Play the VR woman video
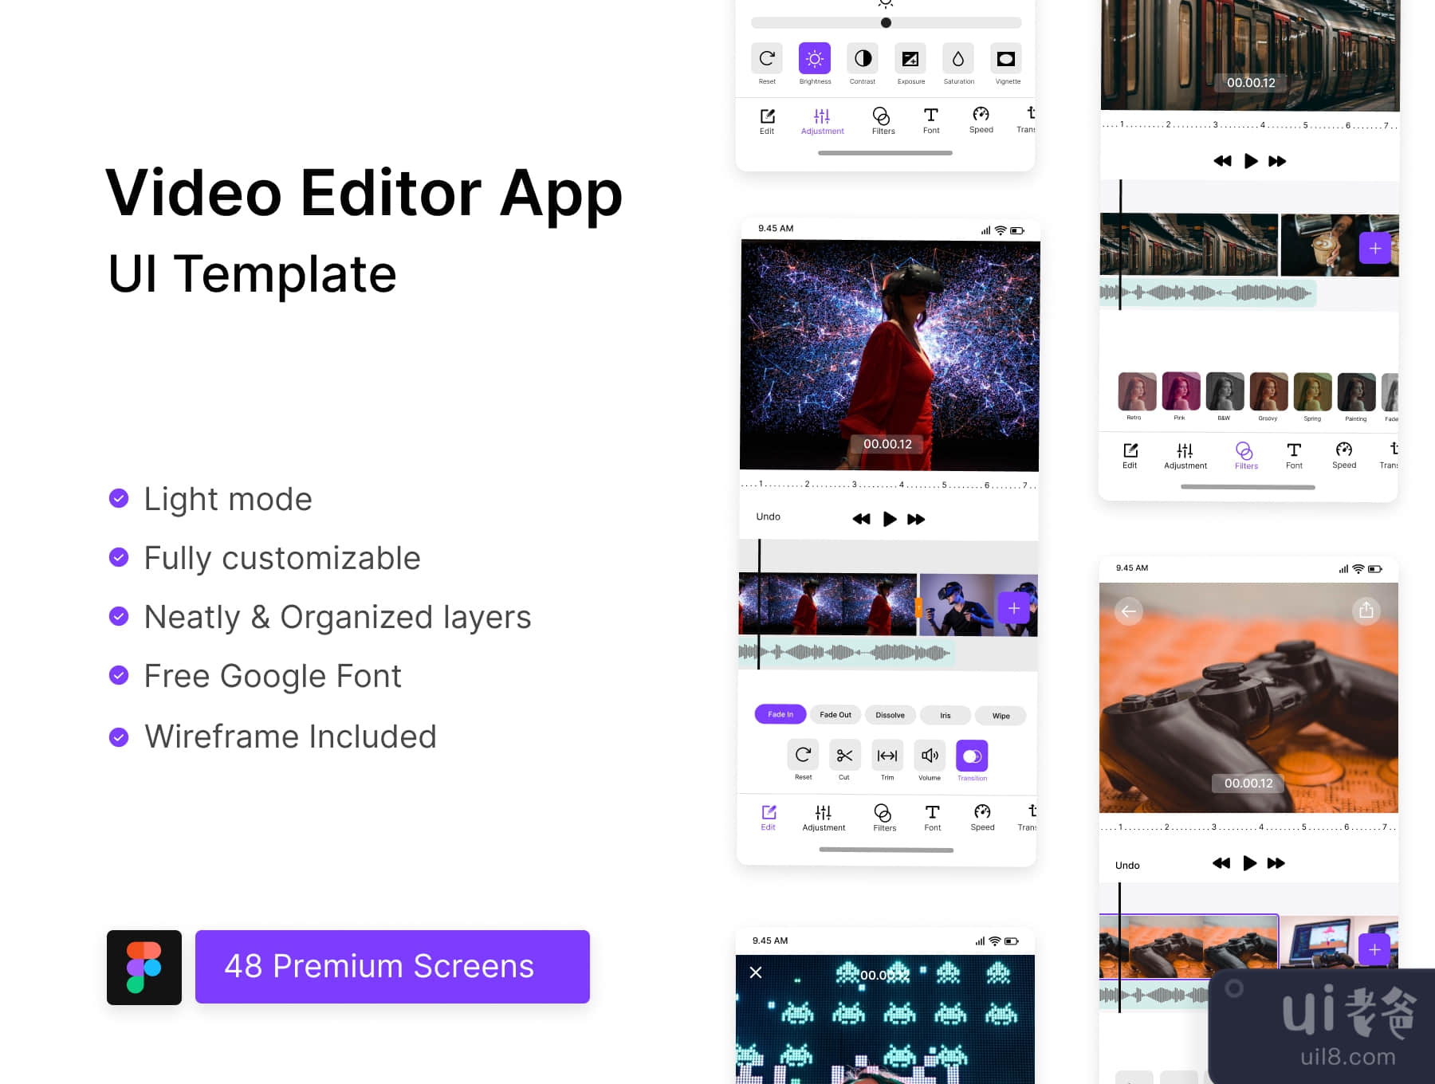Viewport: 1435px width, 1084px height. [890, 519]
